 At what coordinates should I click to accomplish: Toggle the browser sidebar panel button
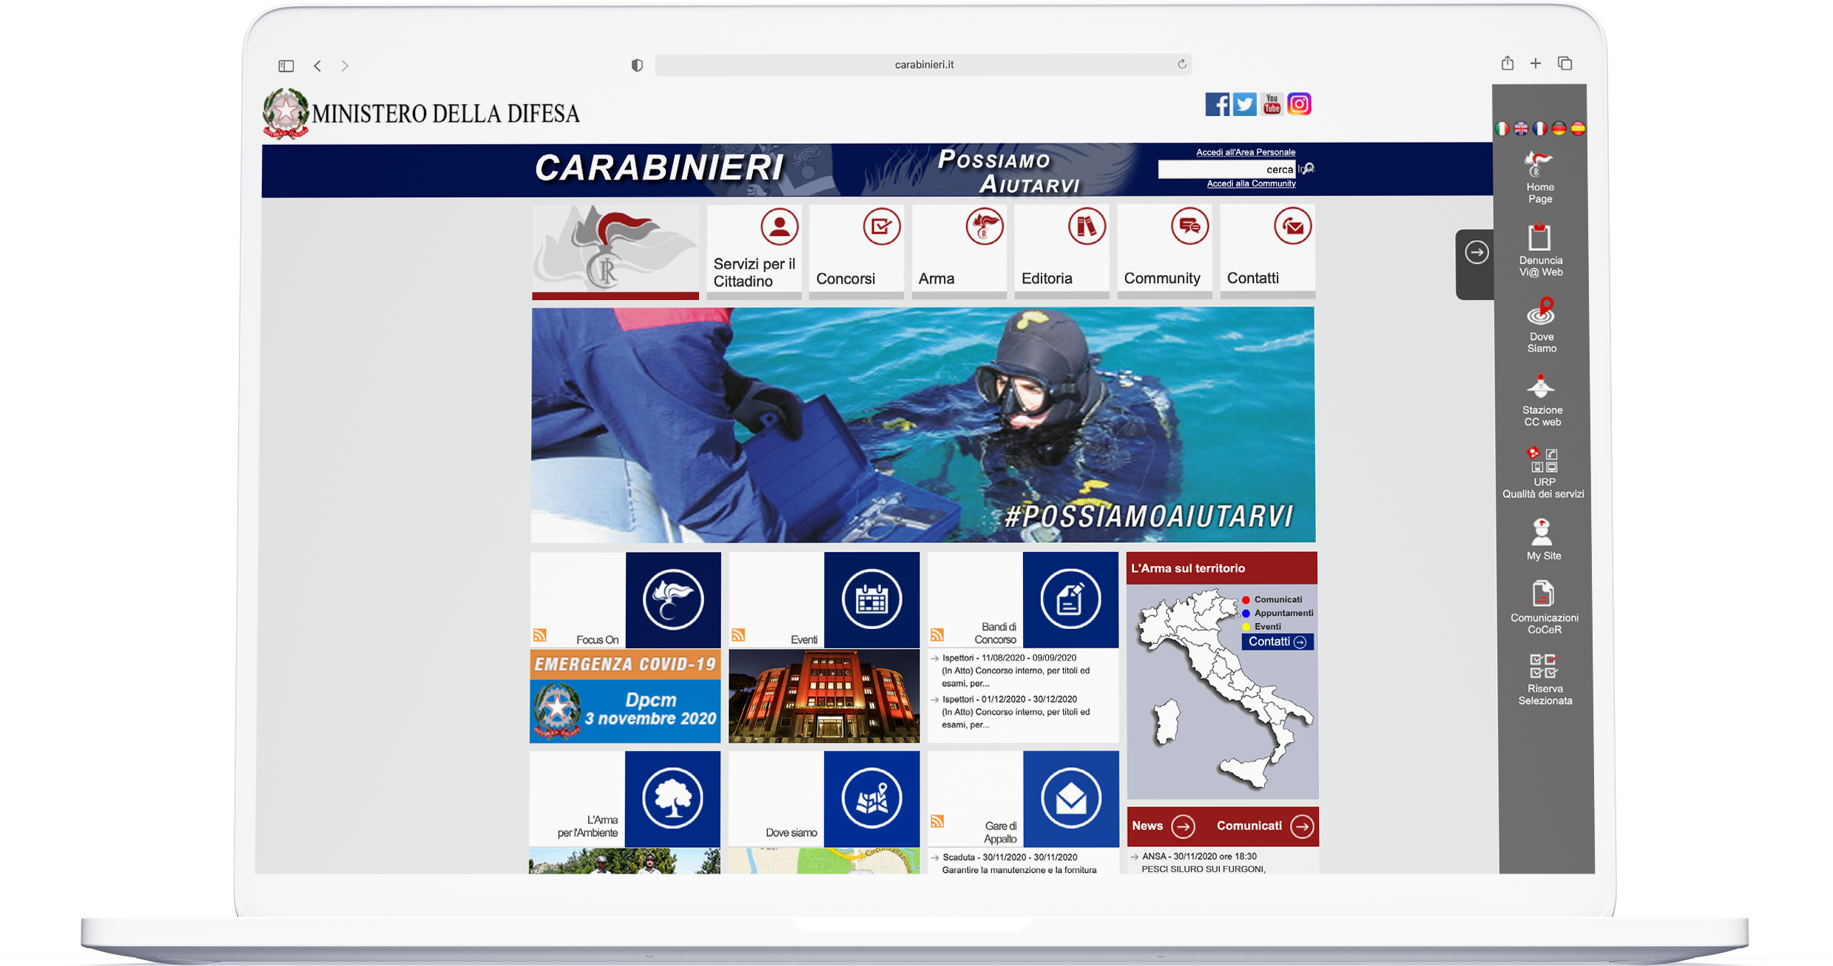coord(286,66)
